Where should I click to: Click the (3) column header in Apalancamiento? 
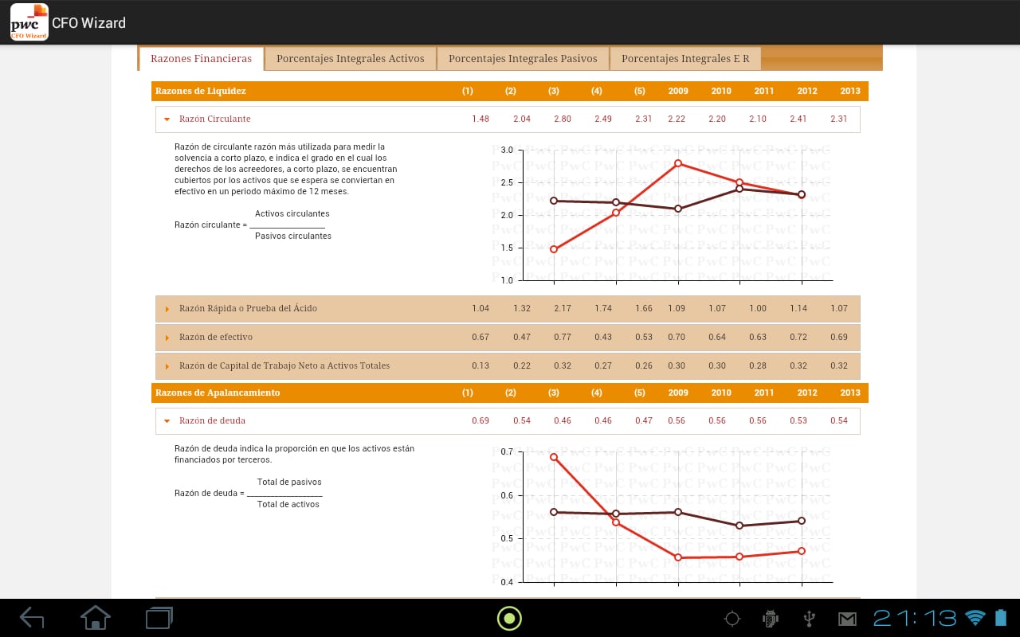coord(554,393)
